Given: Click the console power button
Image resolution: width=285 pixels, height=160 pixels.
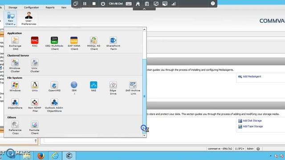Looking at the screenshot, I should [103, 4].
